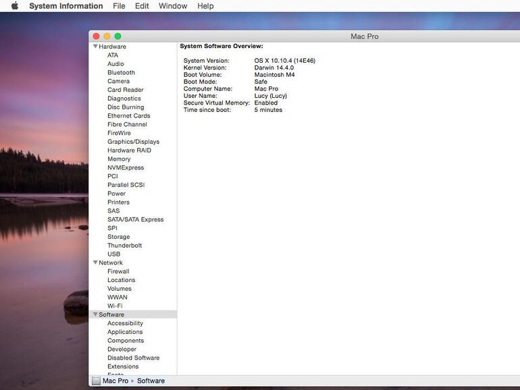Viewport: 520px width, 390px height.
Task: Open the Help menu
Action: pyautogui.click(x=205, y=6)
